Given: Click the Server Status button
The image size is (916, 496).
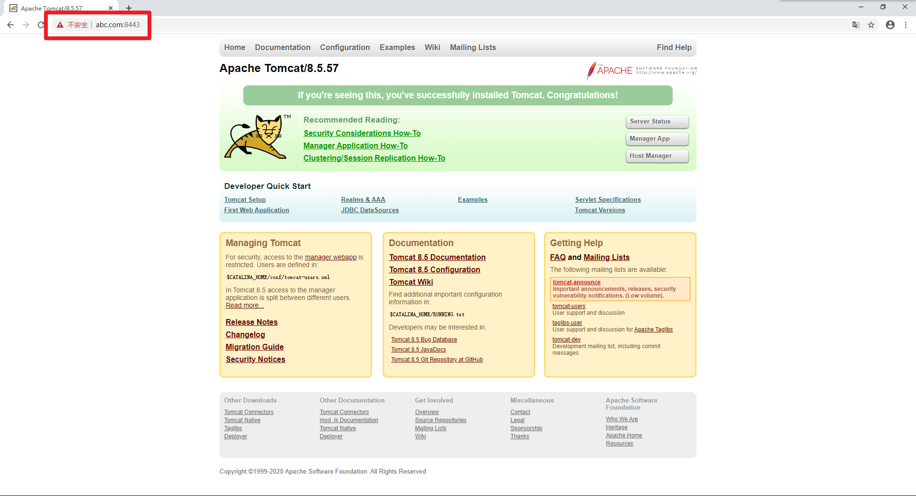Looking at the screenshot, I should (x=657, y=122).
